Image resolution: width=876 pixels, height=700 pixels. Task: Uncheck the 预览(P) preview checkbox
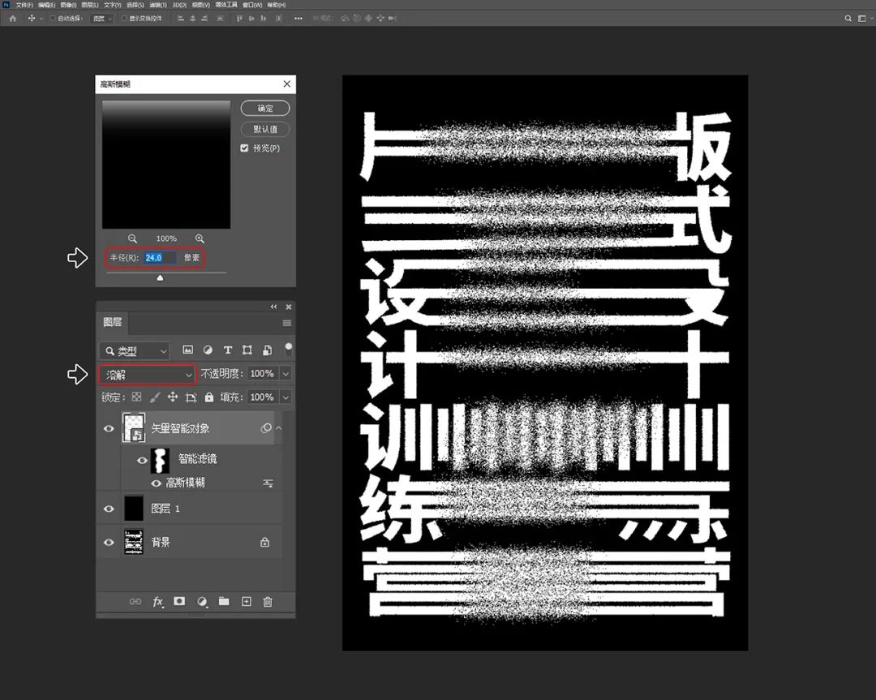[245, 148]
